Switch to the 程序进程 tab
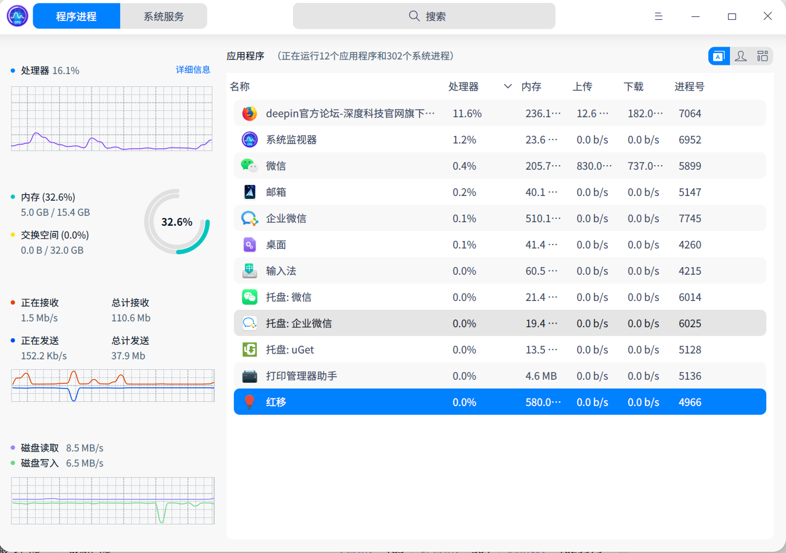Viewport: 786px width, 553px height. [x=76, y=16]
